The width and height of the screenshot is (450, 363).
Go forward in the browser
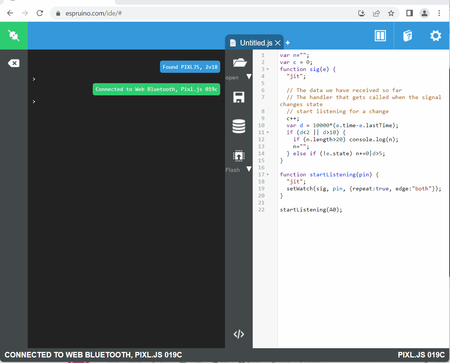point(25,13)
